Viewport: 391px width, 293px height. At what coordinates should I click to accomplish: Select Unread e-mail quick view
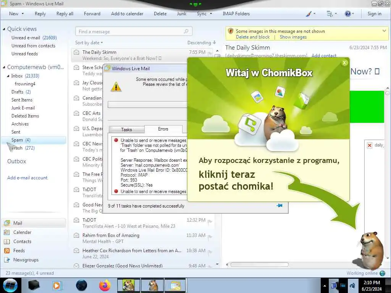(x=34, y=38)
